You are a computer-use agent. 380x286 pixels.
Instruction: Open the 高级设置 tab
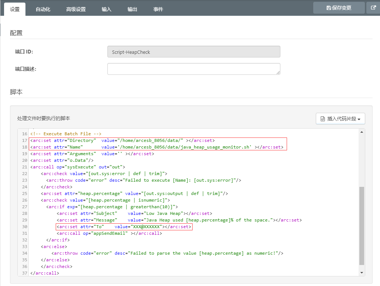pyautogui.click(x=76, y=9)
